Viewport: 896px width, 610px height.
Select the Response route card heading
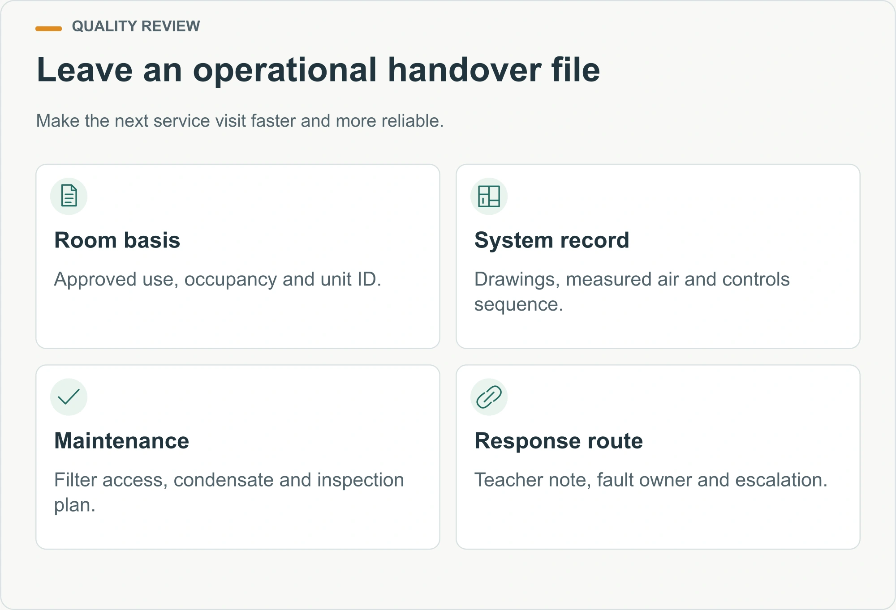pyautogui.click(x=559, y=441)
